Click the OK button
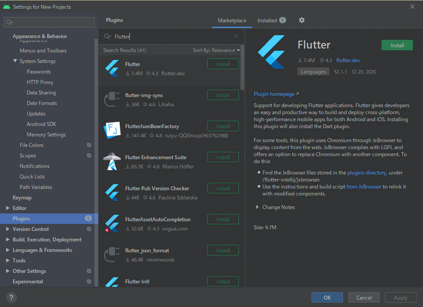The width and height of the screenshot is (423, 307). tap(327, 297)
